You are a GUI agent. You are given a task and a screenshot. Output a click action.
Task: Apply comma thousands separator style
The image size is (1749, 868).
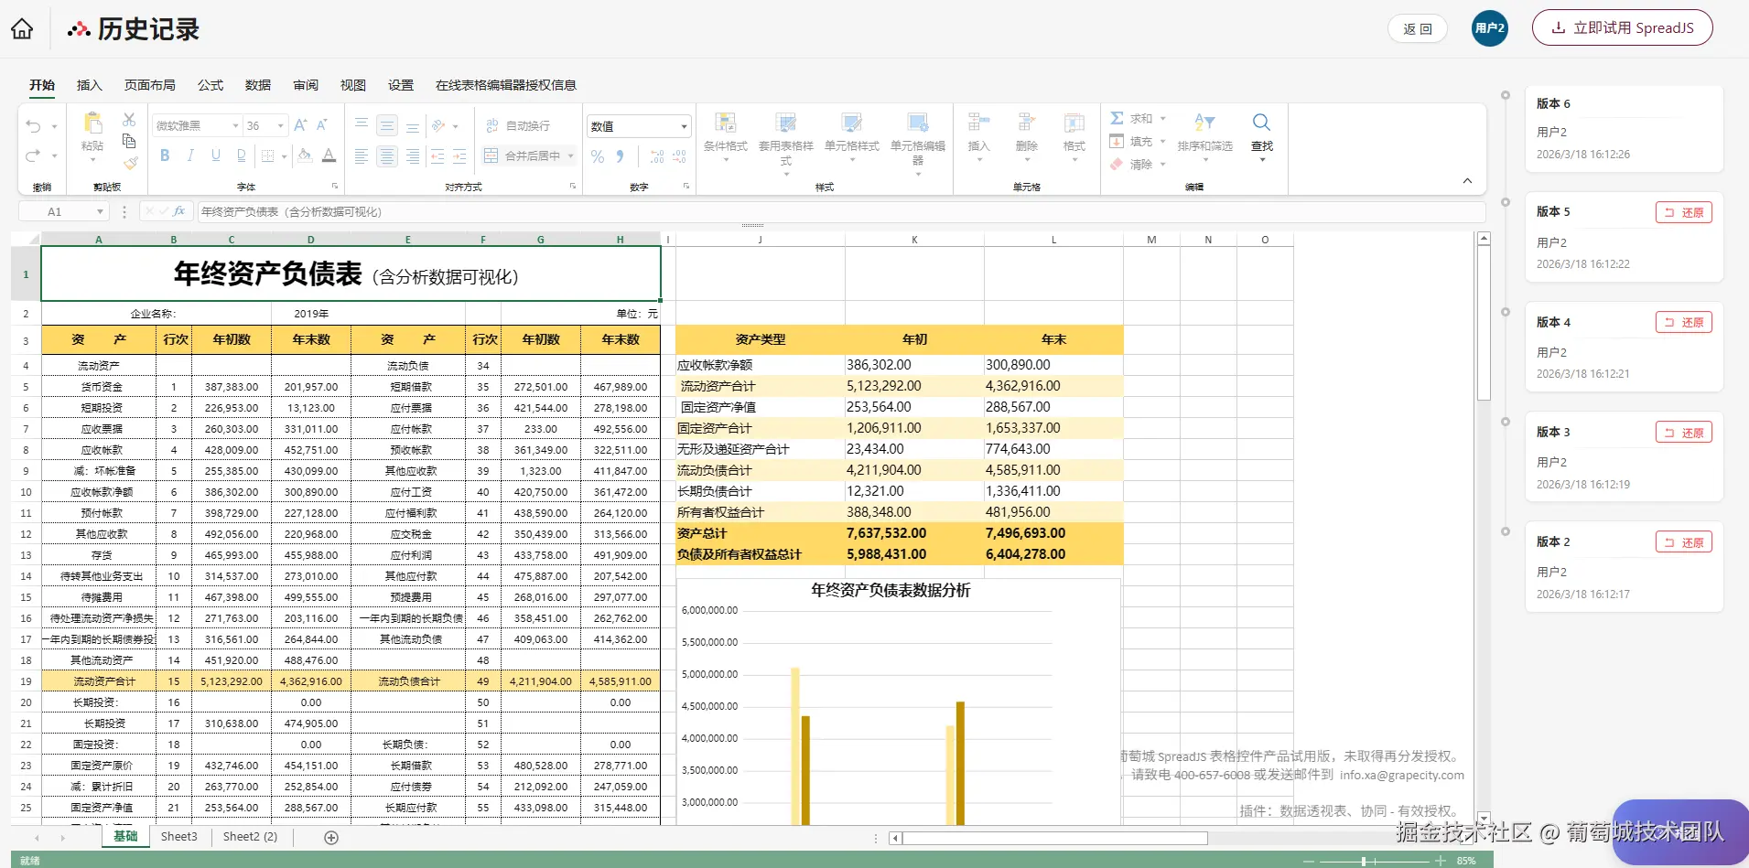point(621,156)
